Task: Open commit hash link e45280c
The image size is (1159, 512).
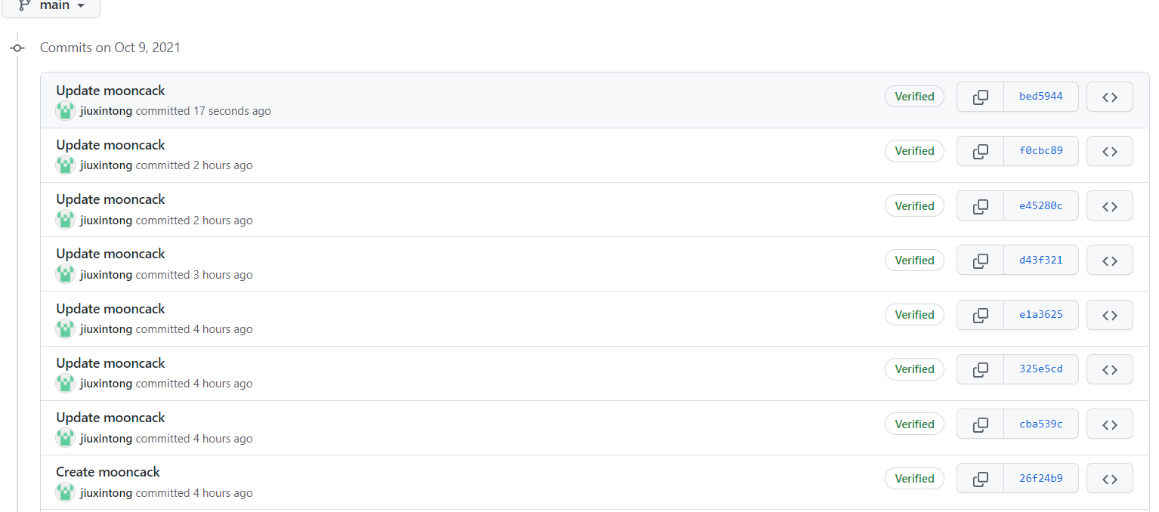Action: tap(1040, 205)
